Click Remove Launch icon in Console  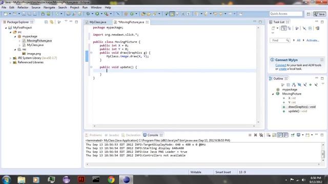(255, 135)
